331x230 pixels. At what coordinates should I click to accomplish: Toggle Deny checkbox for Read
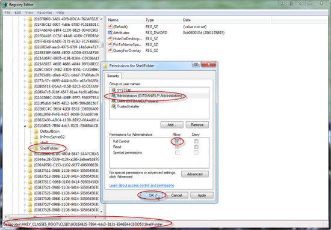tap(196, 147)
